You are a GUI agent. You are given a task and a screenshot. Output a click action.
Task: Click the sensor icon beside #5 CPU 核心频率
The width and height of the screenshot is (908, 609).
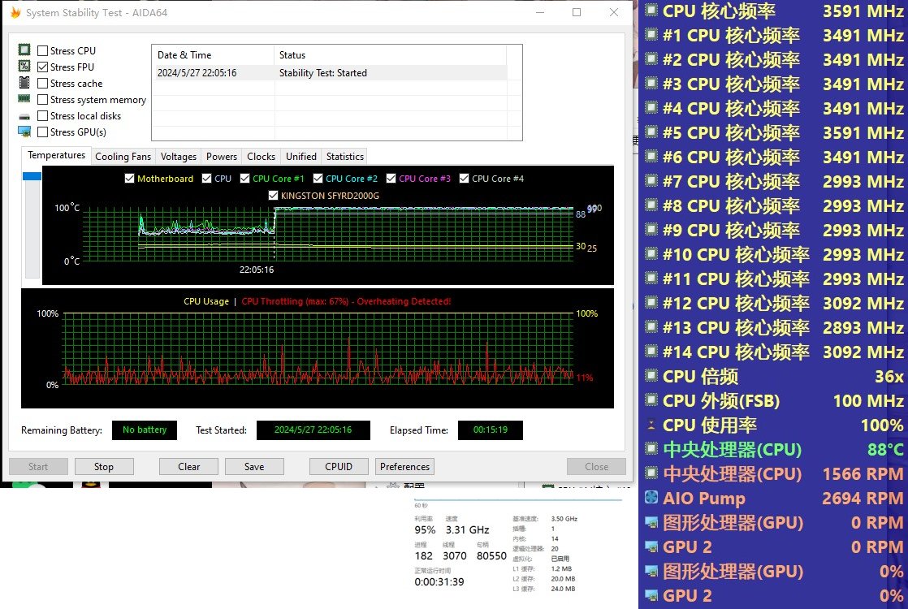click(651, 132)
